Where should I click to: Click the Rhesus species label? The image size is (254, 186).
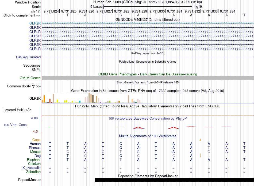pos(35,148)
